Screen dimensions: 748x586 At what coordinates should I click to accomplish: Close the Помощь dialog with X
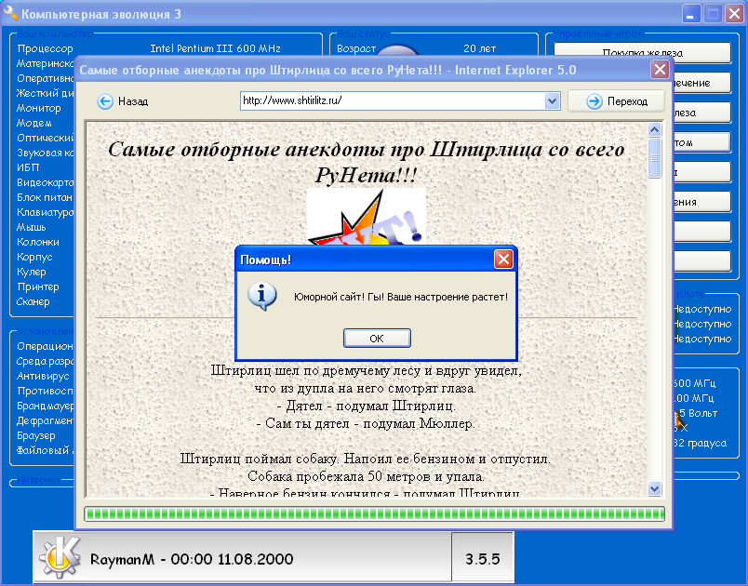pos(503,260)
